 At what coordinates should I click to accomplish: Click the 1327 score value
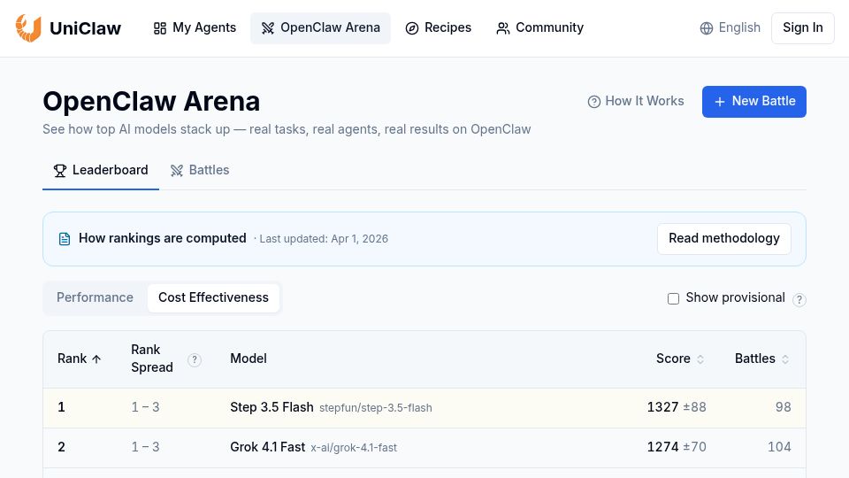point(662,407)
